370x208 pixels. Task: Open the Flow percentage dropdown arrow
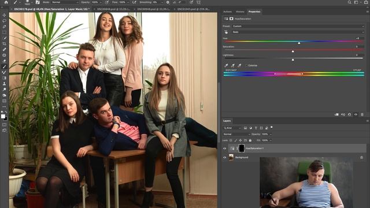point(128,2)
